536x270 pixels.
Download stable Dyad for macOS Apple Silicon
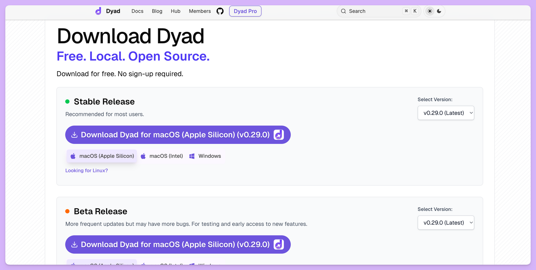pyautogui.click(x=175, y=135)
